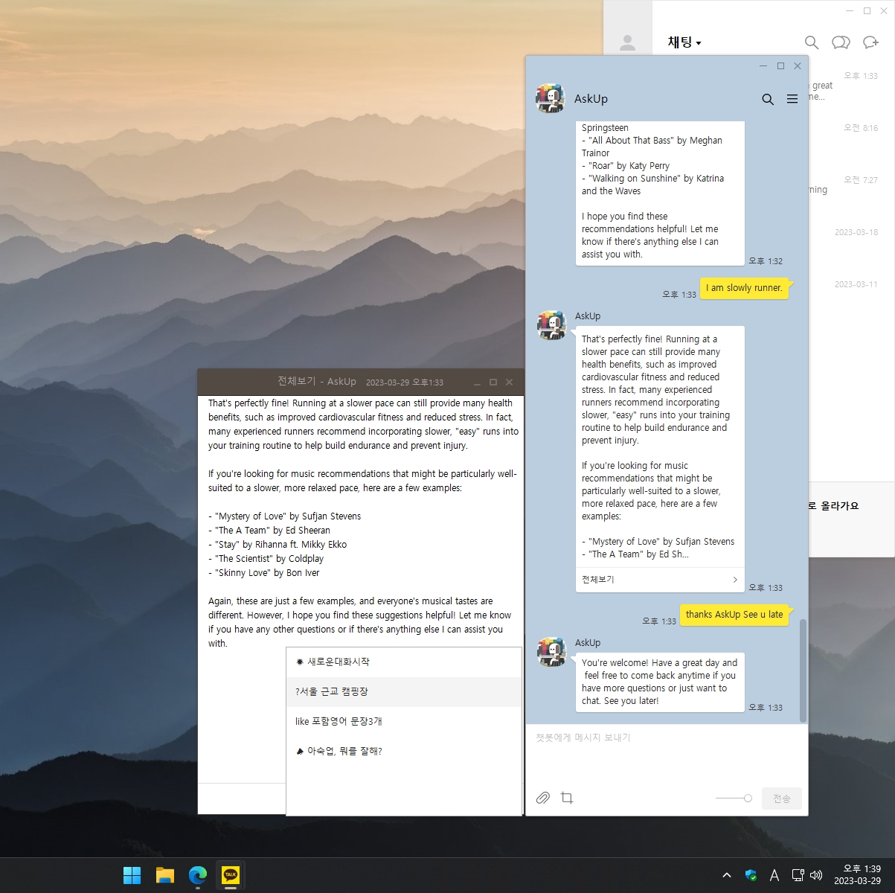Search chats in KakaoTalk main window
This screenshot has width=895, height=893.
pos(812,42)
